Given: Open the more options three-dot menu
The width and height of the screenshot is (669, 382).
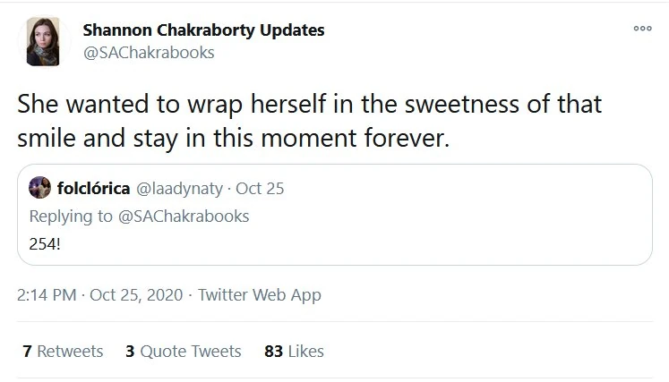Looking at the screenshot, I should pyautogui.click(x=642, y=30).
